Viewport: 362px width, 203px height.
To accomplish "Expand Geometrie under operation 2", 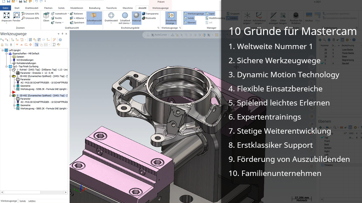I will click(x=14, y=86).
